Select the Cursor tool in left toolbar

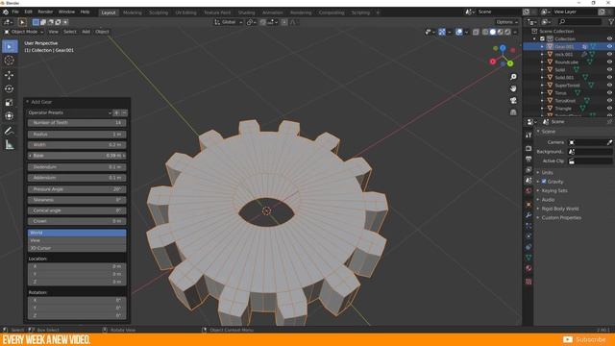coord(10,60)
